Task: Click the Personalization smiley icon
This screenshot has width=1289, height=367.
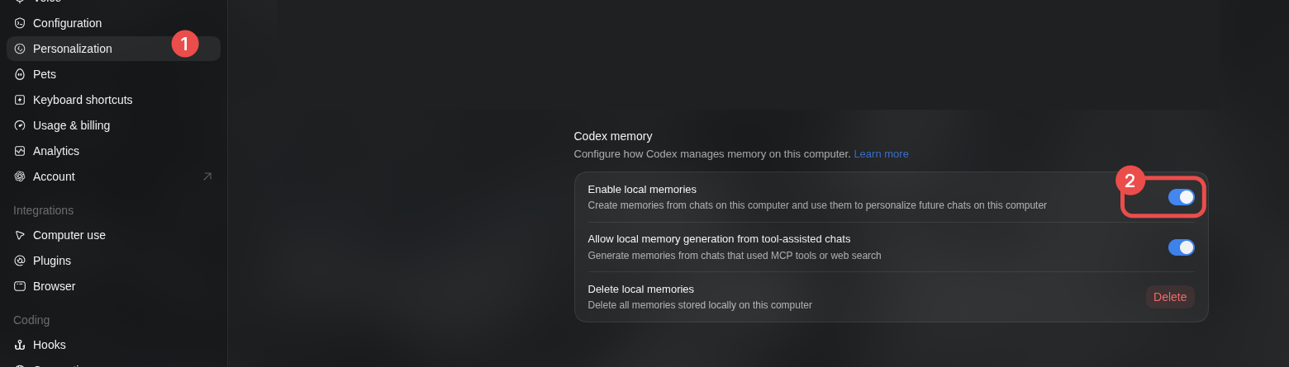Action: click(x=20, y=49)
